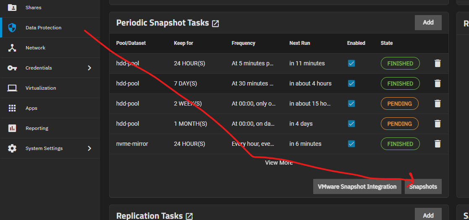The width and height of the screenshot is (469, 220).
Task: Expand the Credentials submenu chevron
Action: pyautogui.click(x=89, y=68)
